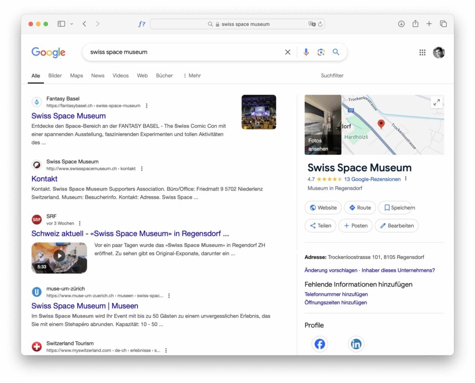Click the Google search input field

(186, 52)
